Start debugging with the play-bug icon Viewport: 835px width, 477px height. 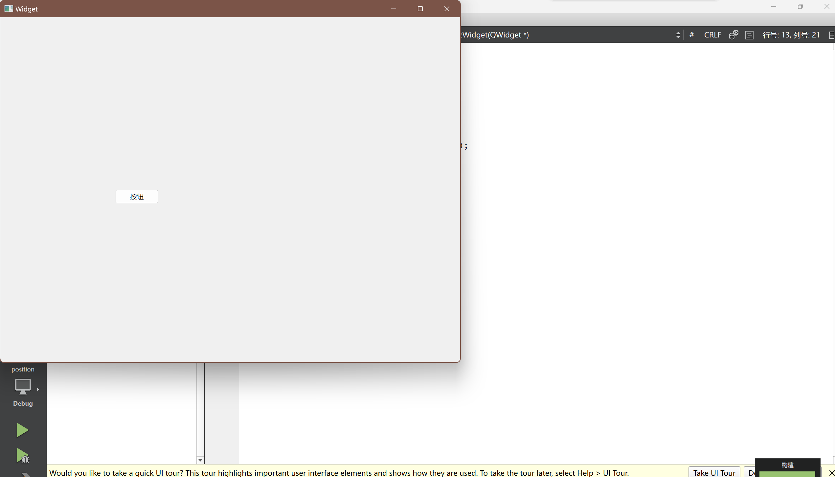point(23,456)
